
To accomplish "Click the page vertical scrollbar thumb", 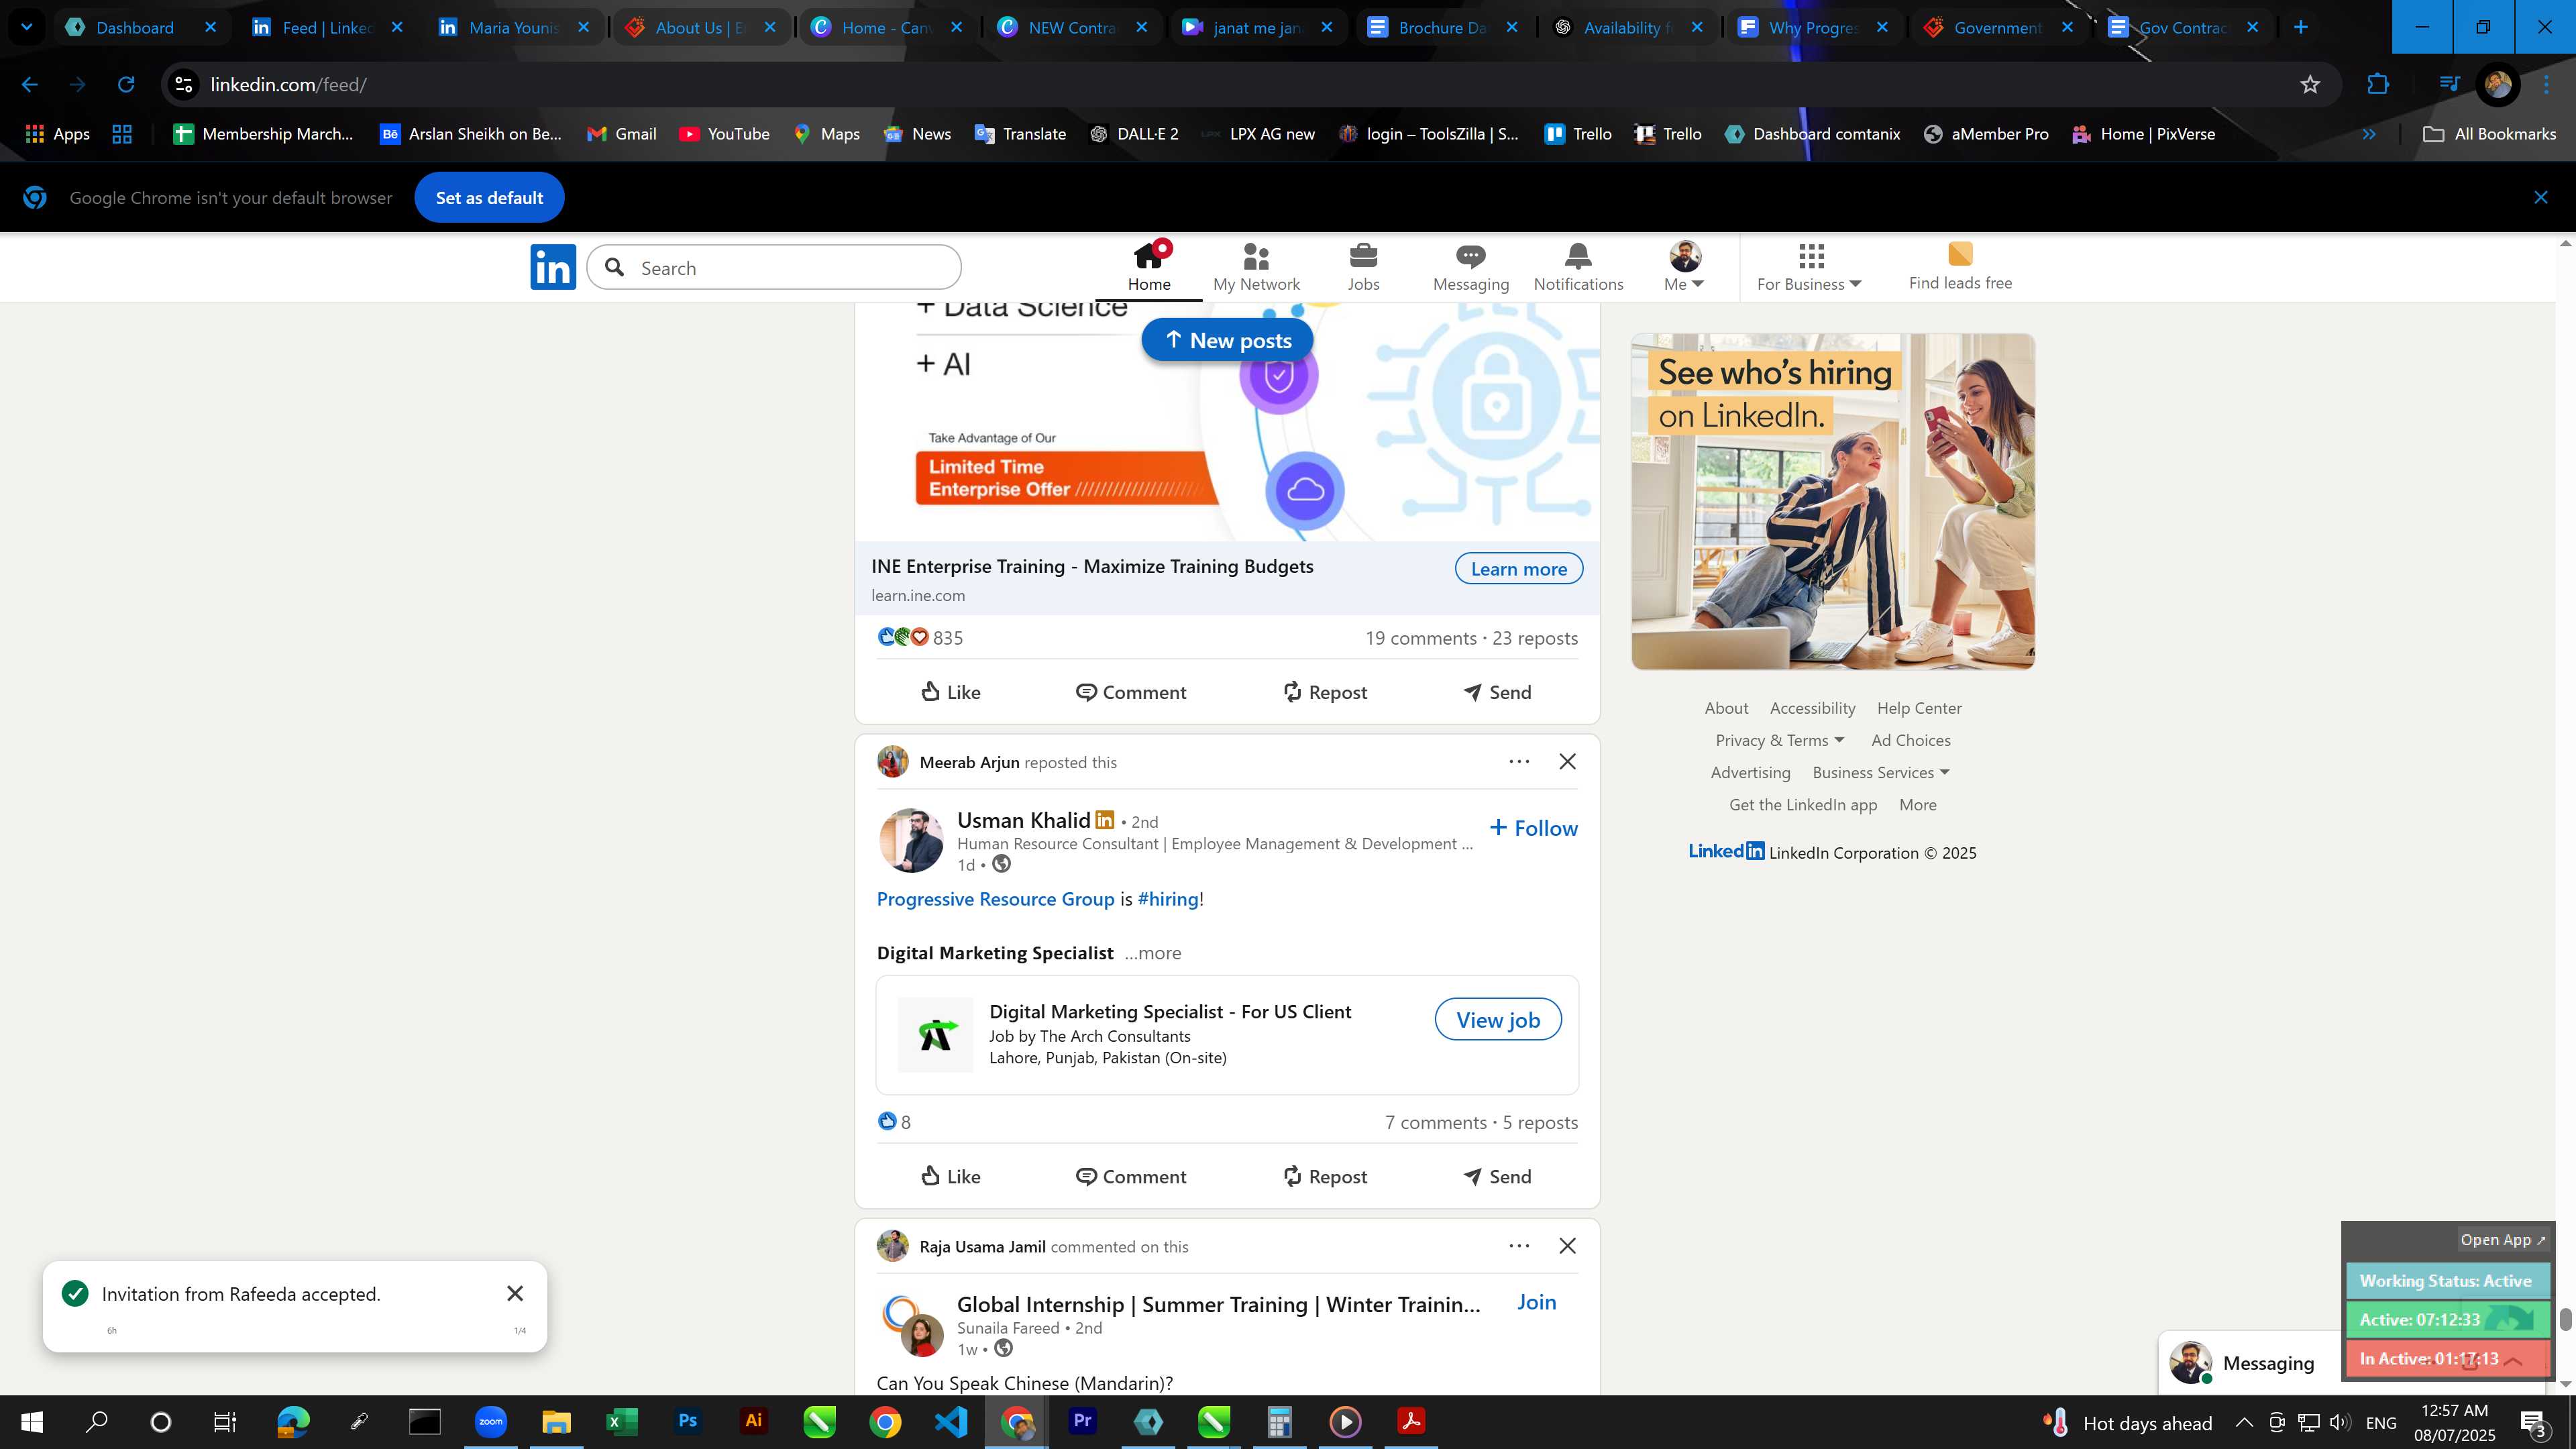I will tap(2564, 1319).
